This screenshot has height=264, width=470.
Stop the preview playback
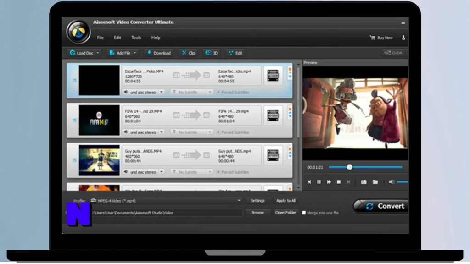click(339, 182)
